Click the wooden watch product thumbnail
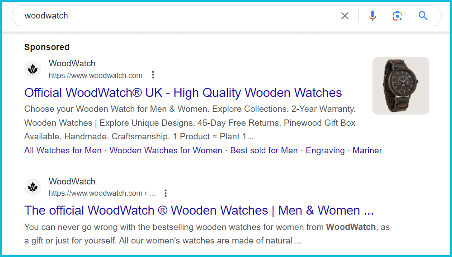 pos(400,86)
